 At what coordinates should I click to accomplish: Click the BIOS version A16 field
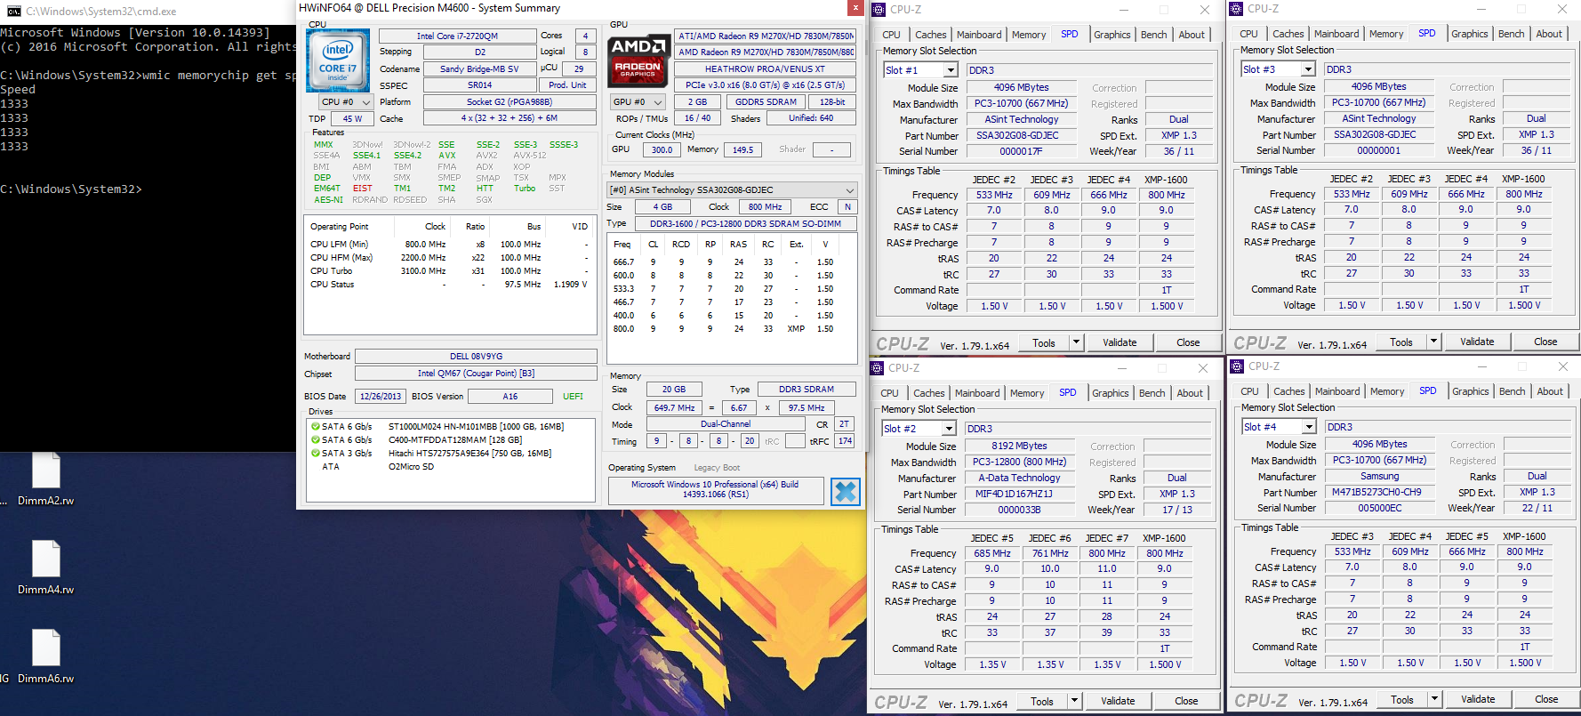[x=510, y=397]
